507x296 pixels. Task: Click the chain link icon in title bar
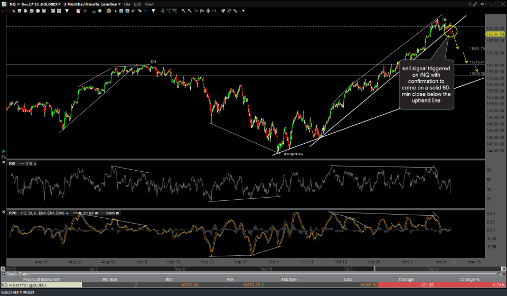(x=475, y=4)
